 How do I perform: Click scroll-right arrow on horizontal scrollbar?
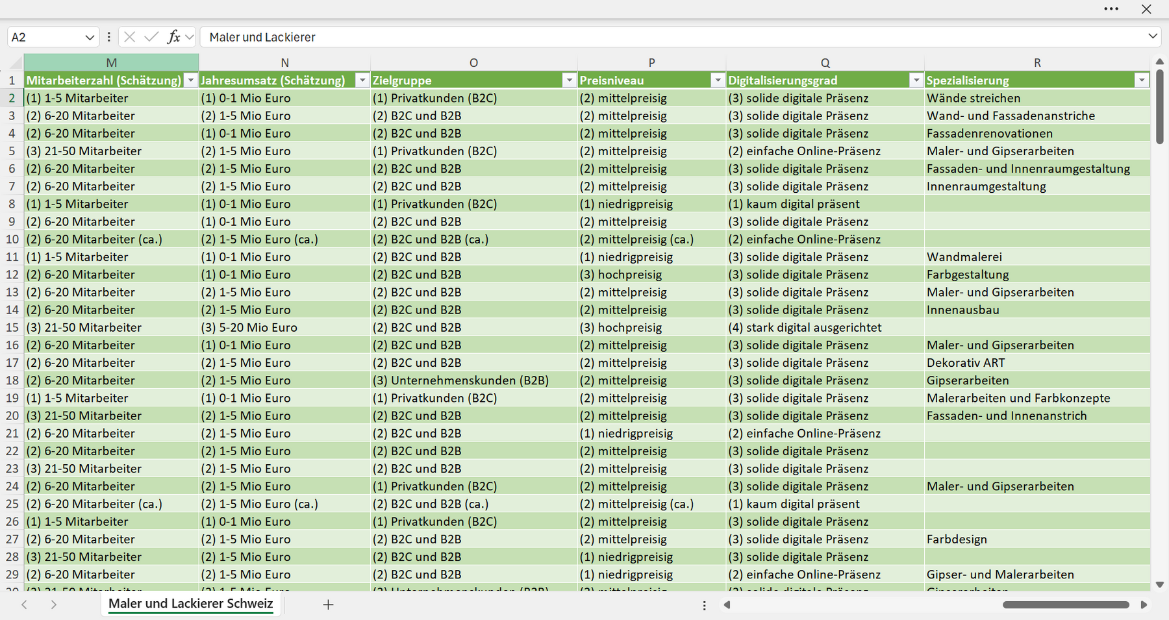click(x=1144, y=604)
